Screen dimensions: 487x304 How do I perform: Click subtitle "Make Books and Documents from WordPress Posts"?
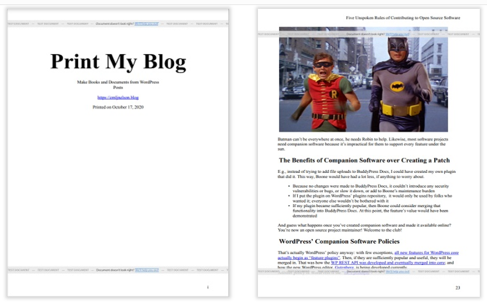[118, 85]
